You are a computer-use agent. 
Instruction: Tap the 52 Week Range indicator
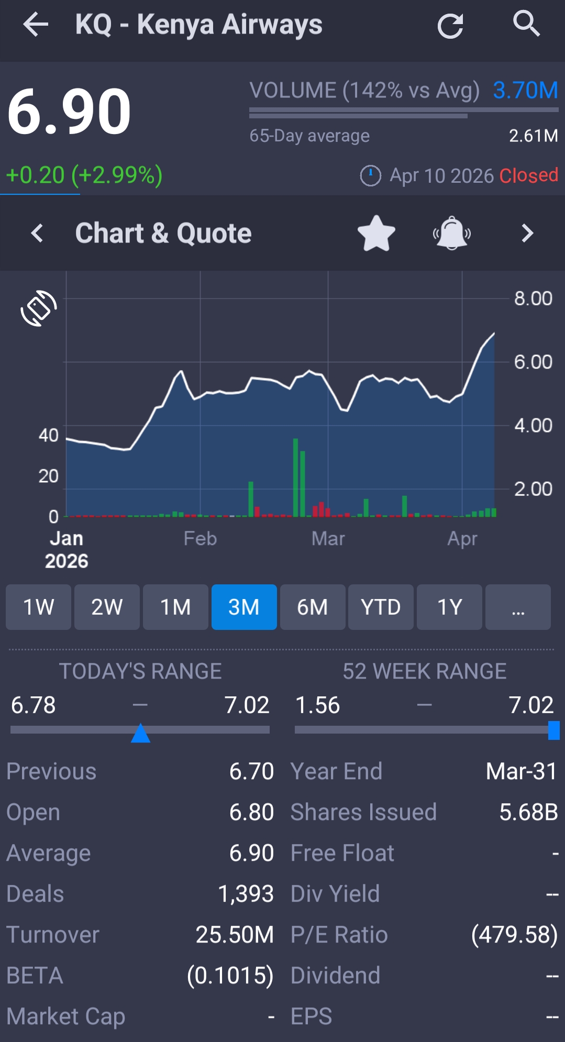553,730
